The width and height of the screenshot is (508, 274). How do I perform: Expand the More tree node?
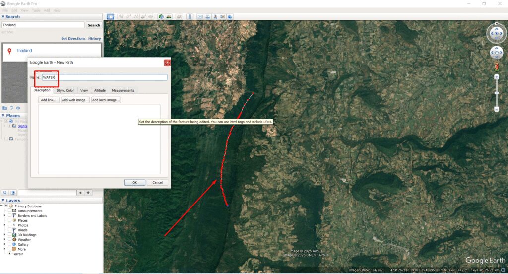(4, 249)
